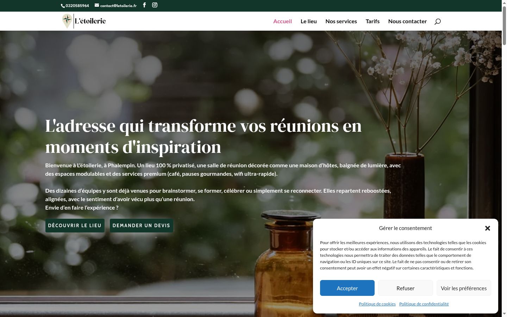Click the consent text starting "Pour offrir les meilleures"
The width and height of the screenshot is (507, 317).
(x=403, y=255)
